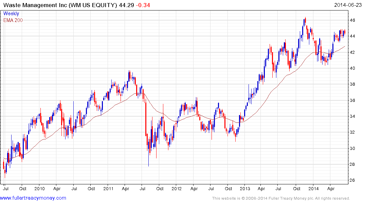Click the 40 price axis label
This screenshot has width=365, height=203.
tap(352, 68)
